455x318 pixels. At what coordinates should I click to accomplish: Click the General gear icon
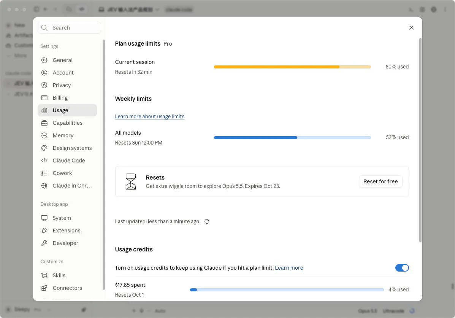[x=44, y=60]
